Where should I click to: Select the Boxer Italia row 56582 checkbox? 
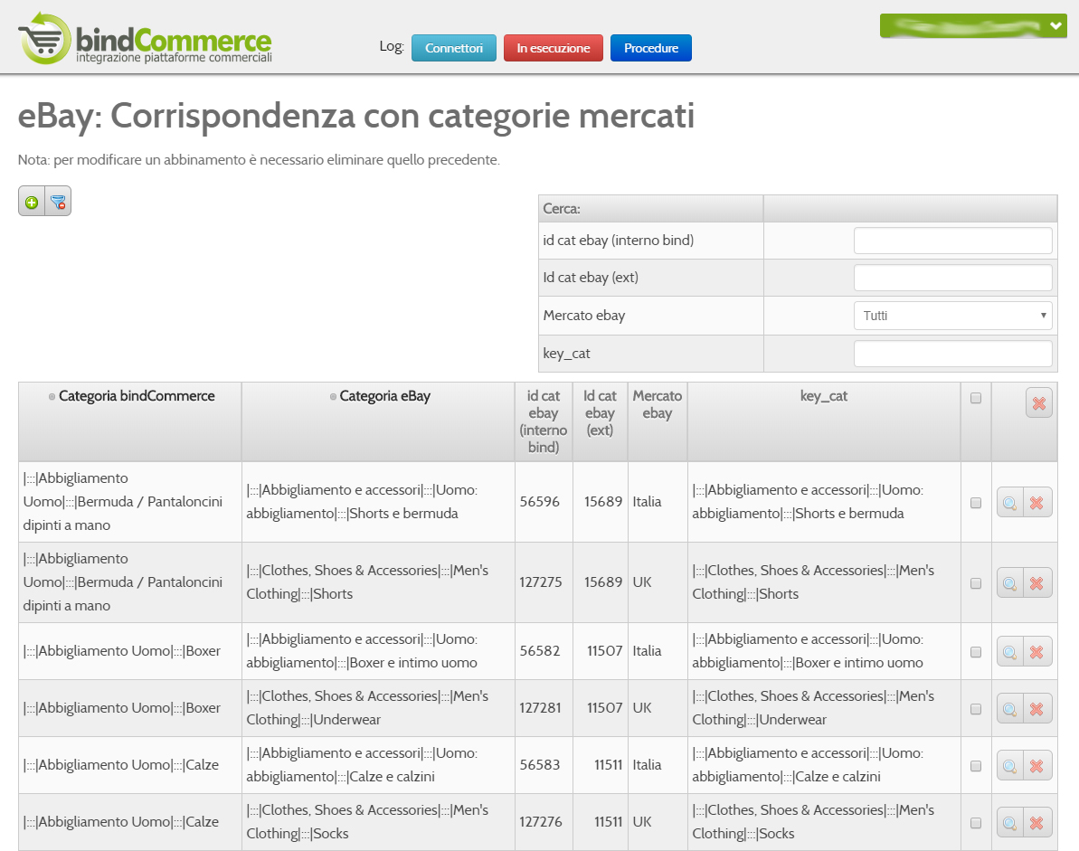pyautogui.click(x=976, y=652)
